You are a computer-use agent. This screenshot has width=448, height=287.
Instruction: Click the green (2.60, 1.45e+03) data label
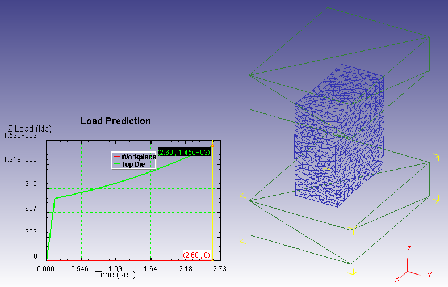[x=185, y=153]
